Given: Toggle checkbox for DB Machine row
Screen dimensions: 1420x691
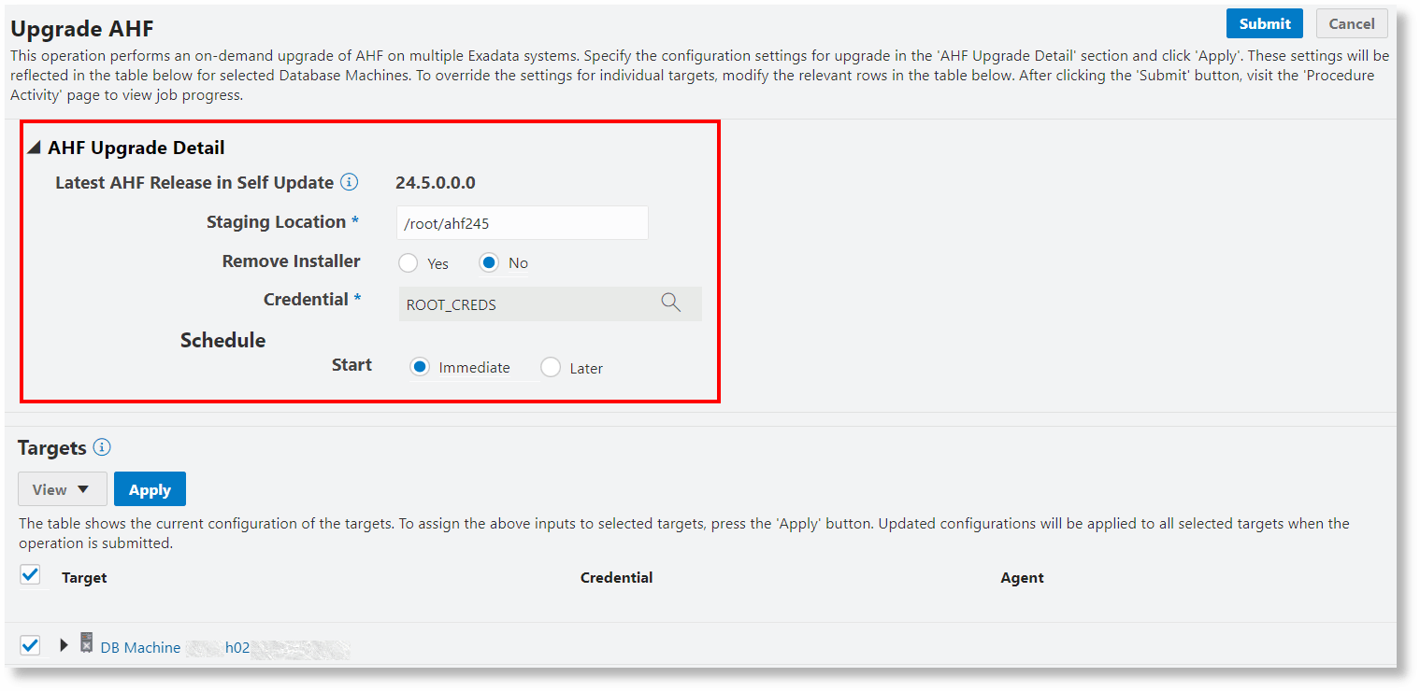Looking at the screenshot, I should 30,645.
